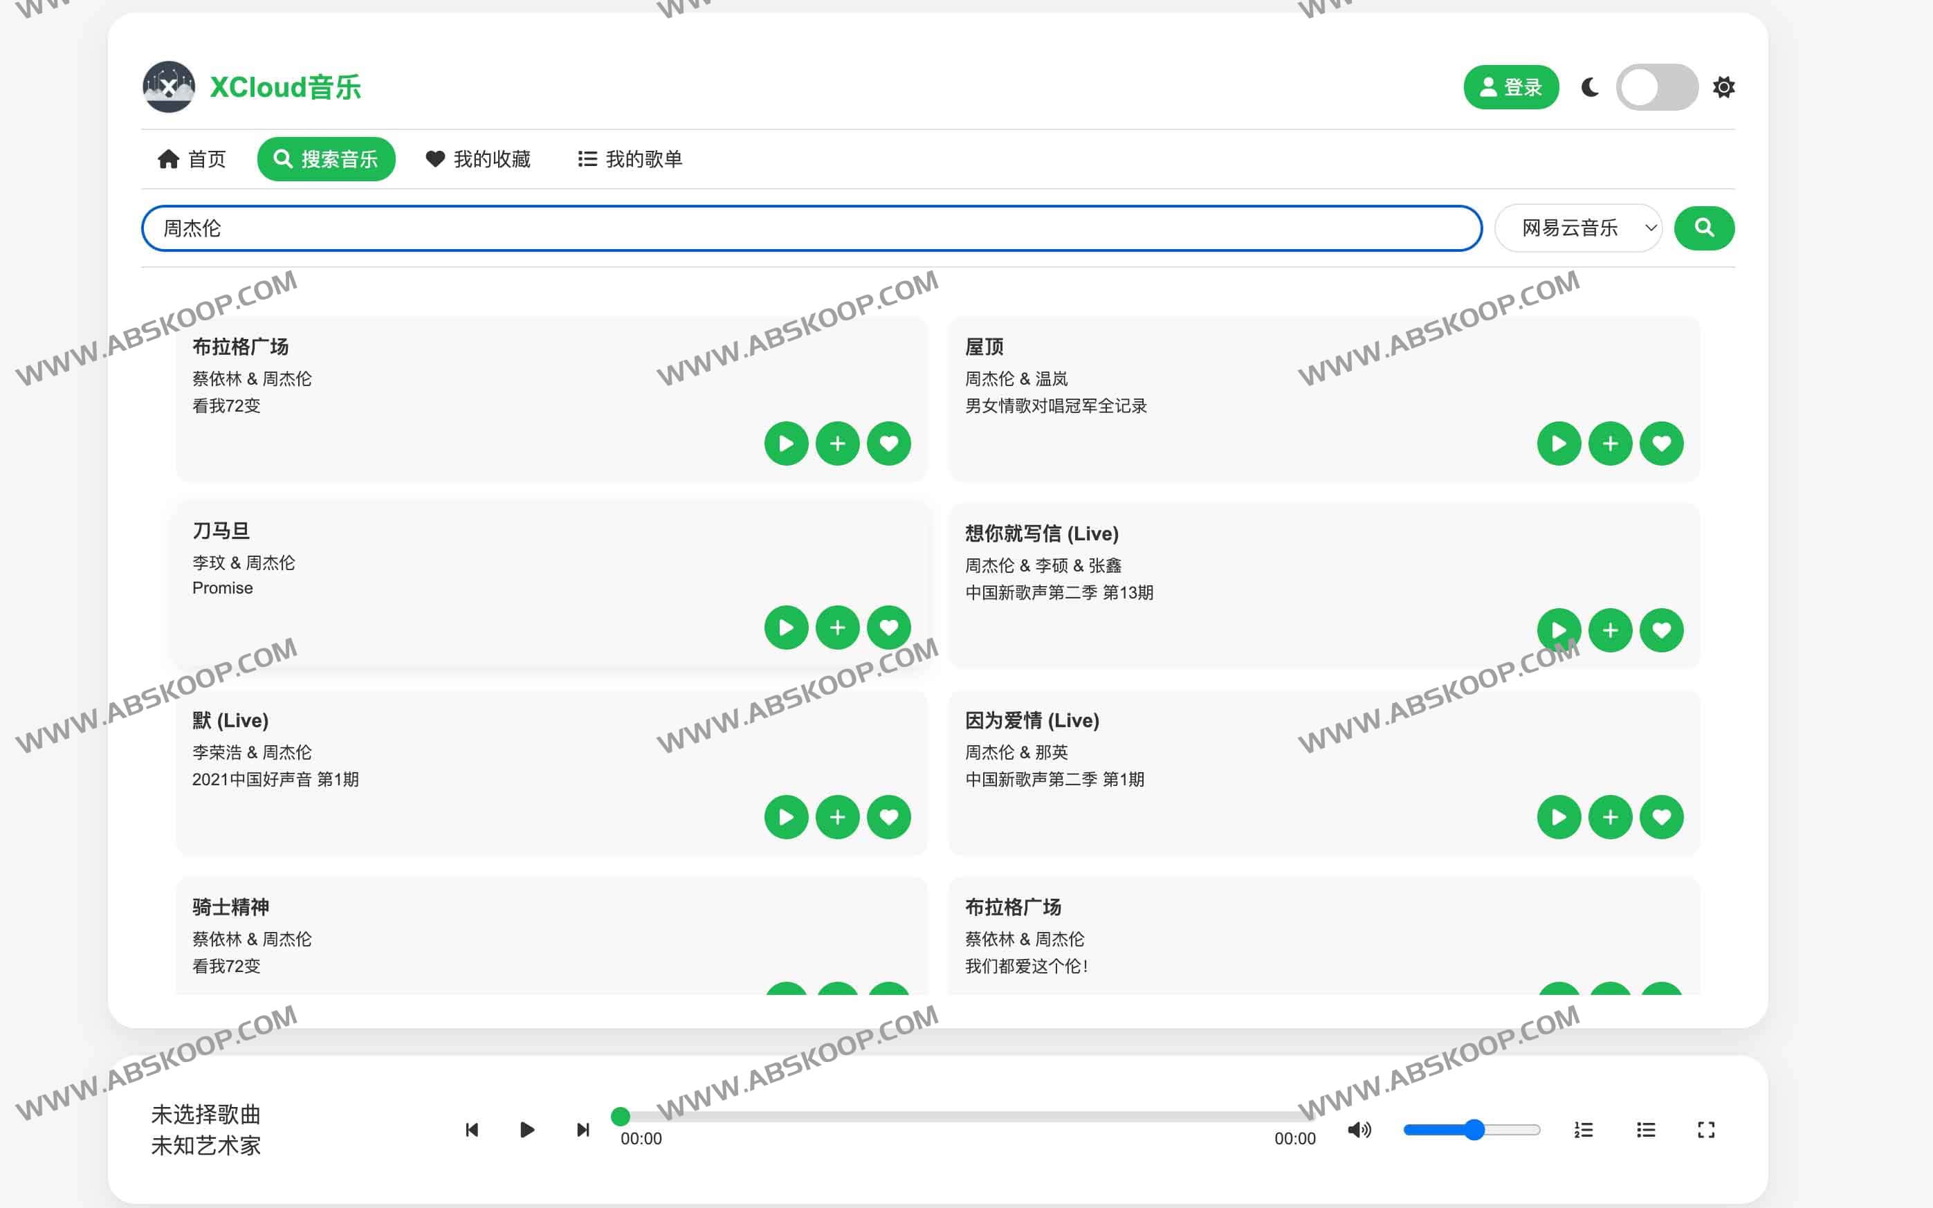
Task: Adjust the blue volume slider
Action: 1474,1130
